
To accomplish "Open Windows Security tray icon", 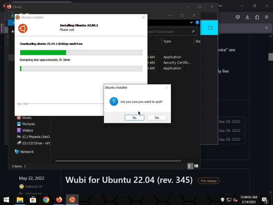I will tap(223, 200).
